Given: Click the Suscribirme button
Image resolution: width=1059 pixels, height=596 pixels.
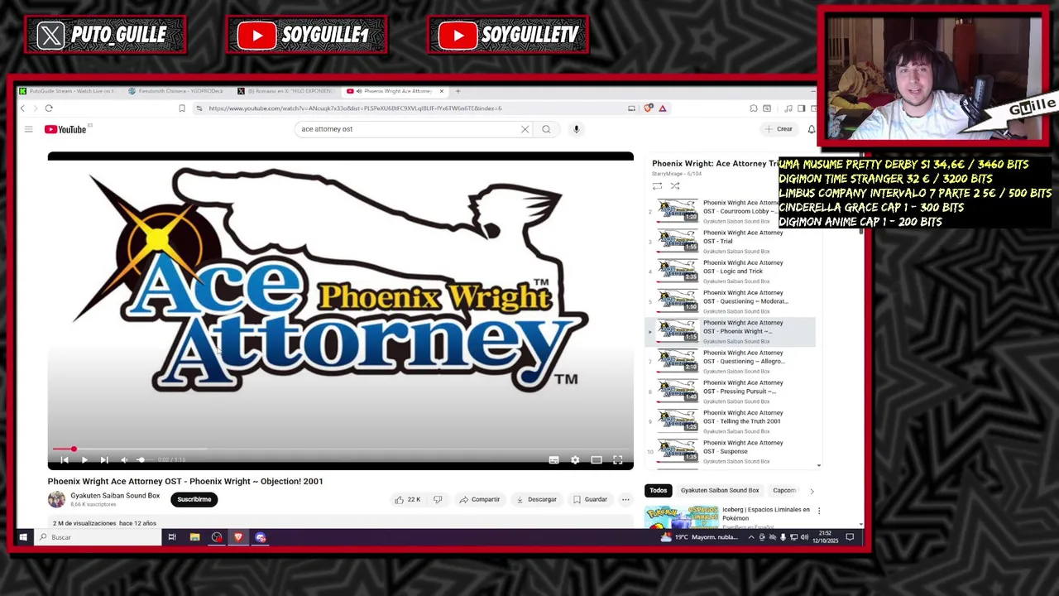Looking at the screenshot, I should [x=194, y=499].
